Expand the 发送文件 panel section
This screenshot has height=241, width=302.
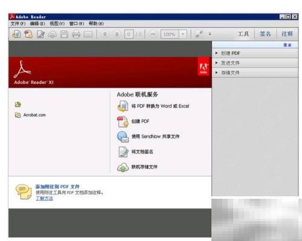click(255, 63)
